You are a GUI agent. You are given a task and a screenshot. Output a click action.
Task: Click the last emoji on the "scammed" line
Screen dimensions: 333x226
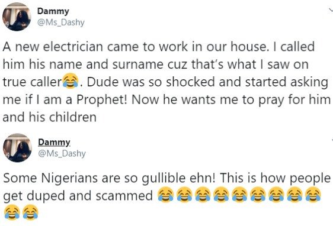pyautogui.click(x=313, y=195)
